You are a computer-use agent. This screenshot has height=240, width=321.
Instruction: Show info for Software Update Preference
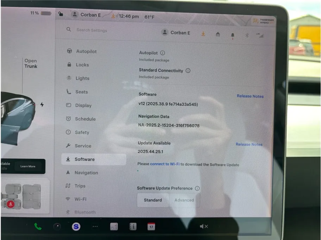197,188
